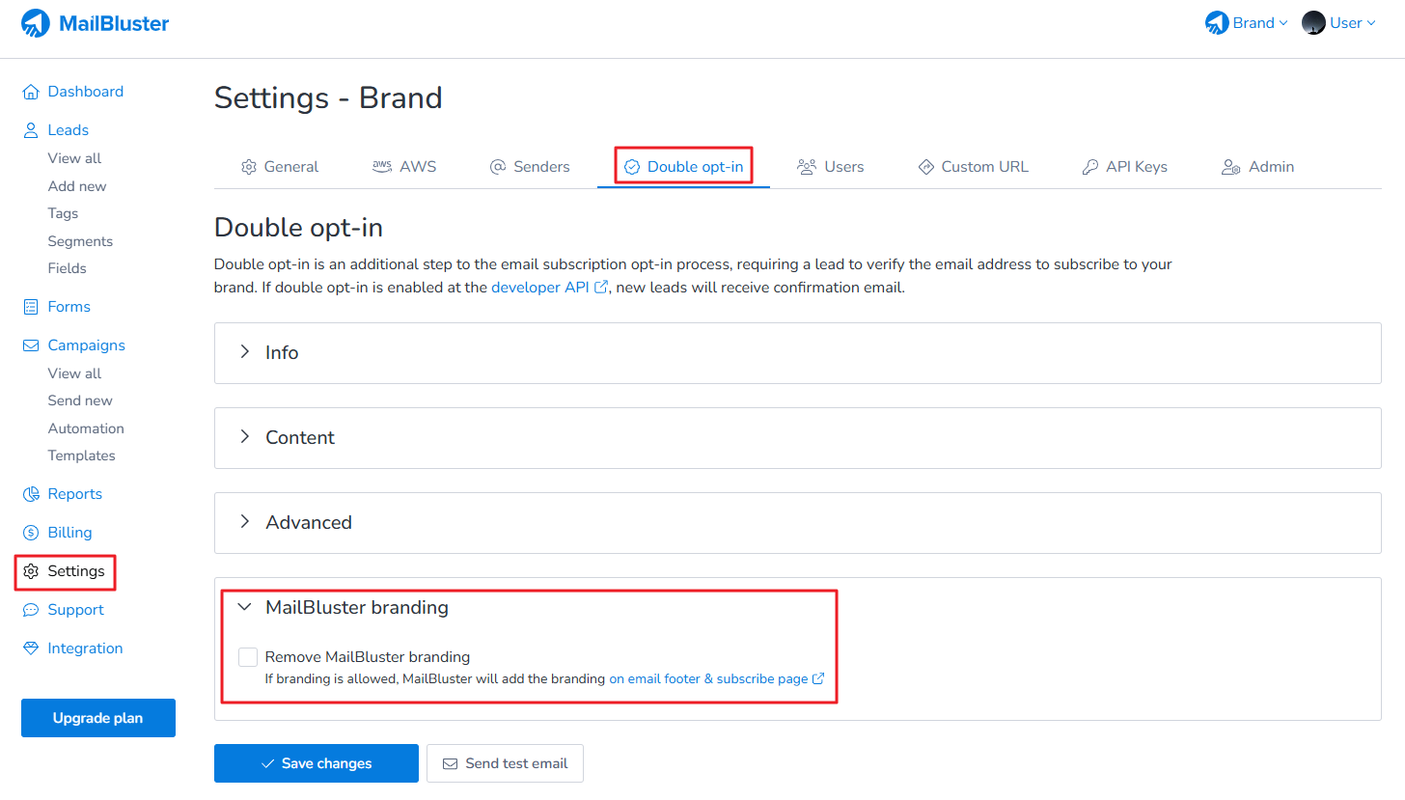Click the Send test email button
1405x800 pixels.
pos(505,763)
